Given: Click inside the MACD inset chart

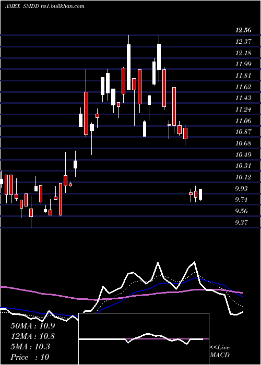Looking at the screenshot, I should (x=144, y=339).
